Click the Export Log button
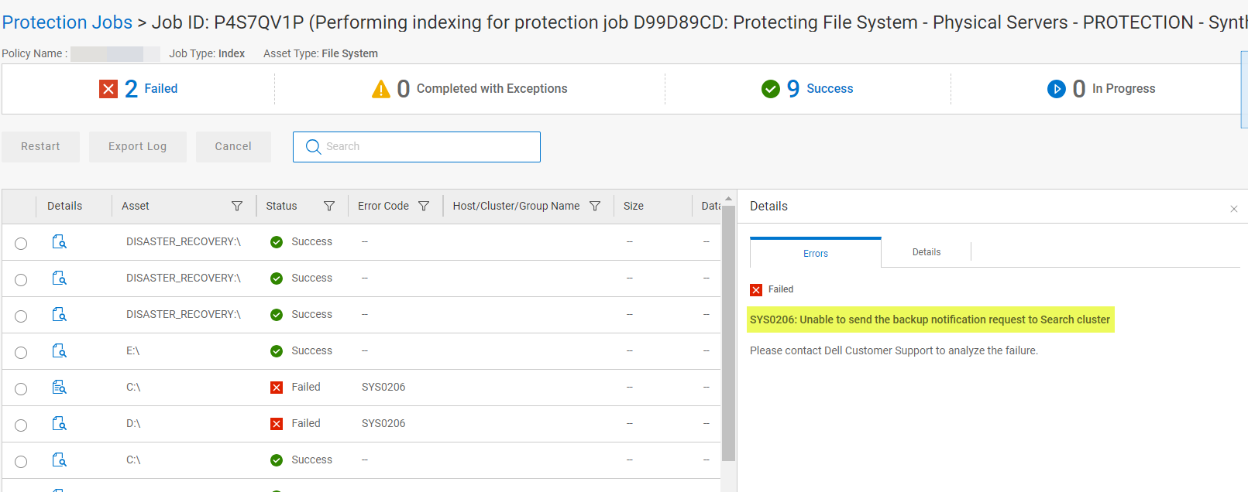 pyautogui.click(x=137, y=146)
